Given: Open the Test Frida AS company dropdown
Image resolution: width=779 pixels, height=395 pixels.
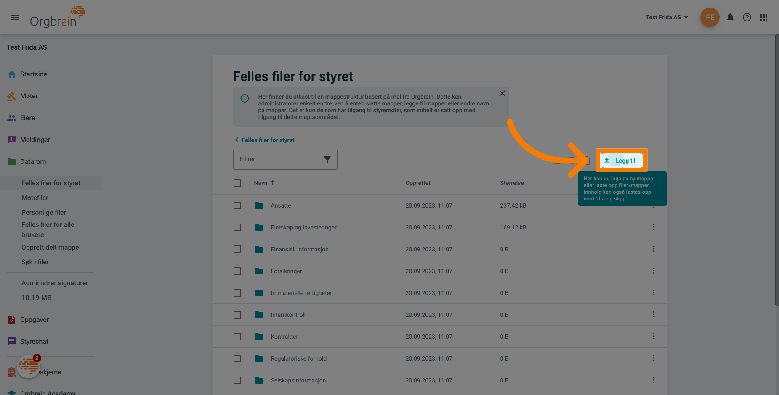Looking at the screenshot, I should click(667, 17).
